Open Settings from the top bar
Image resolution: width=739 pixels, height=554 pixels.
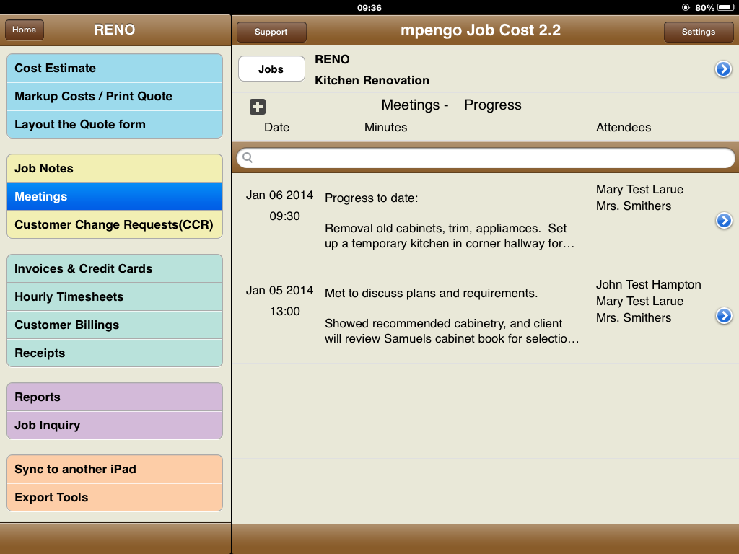click(698, 32)
